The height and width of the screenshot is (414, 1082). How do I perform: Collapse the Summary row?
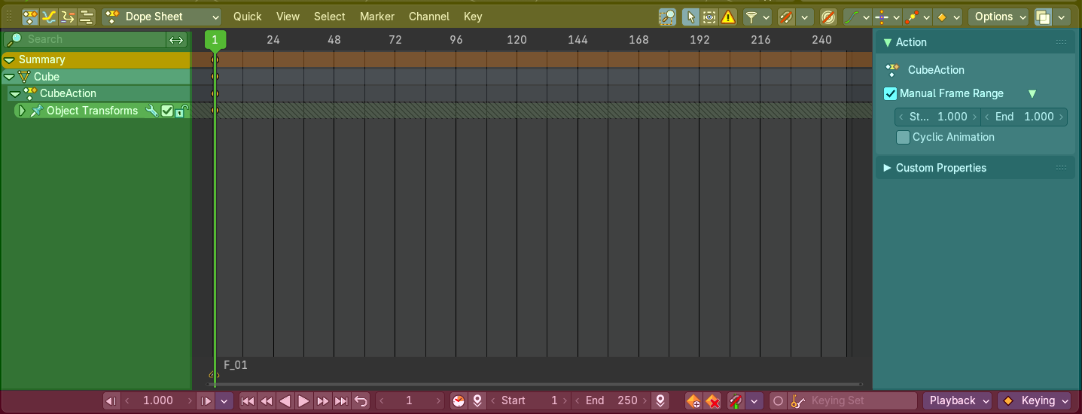(9, 60)
